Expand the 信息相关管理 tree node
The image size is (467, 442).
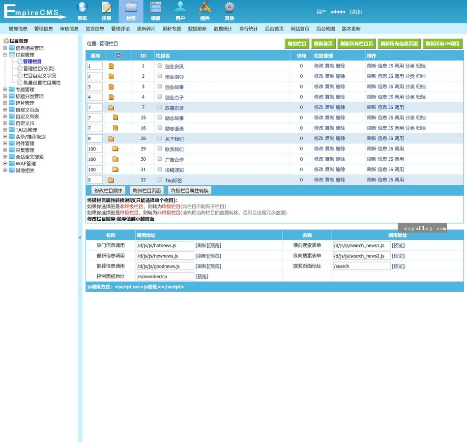(x=5, y=48)
